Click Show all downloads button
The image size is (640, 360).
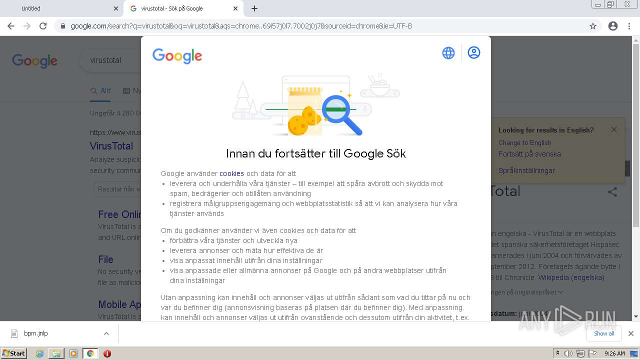pos(603,333)
